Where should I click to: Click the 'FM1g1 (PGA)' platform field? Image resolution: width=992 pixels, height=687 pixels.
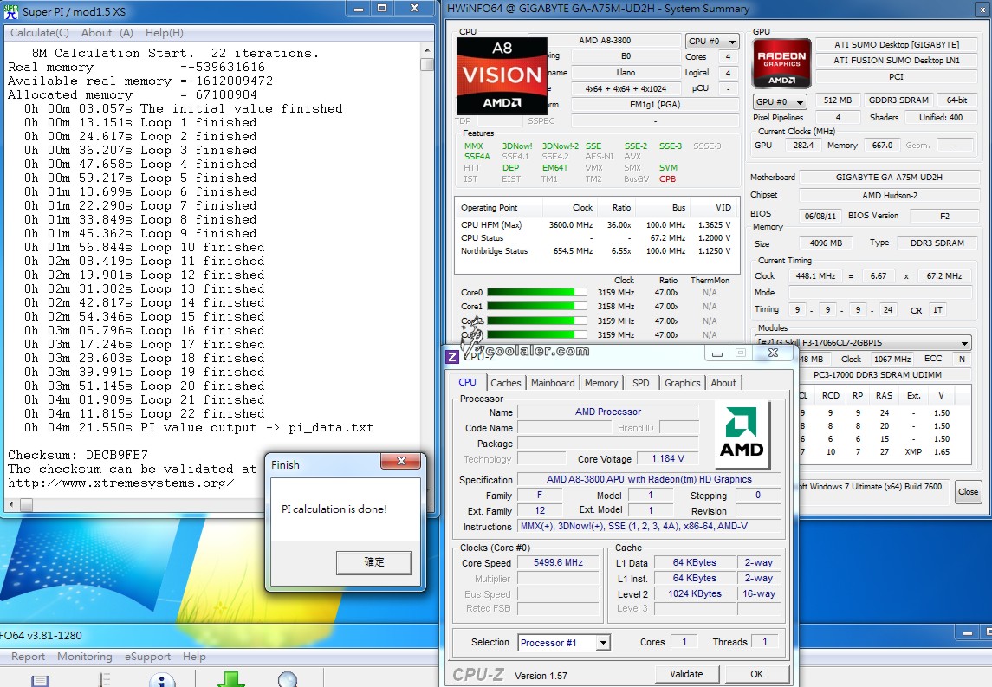[x=655, y=104]
